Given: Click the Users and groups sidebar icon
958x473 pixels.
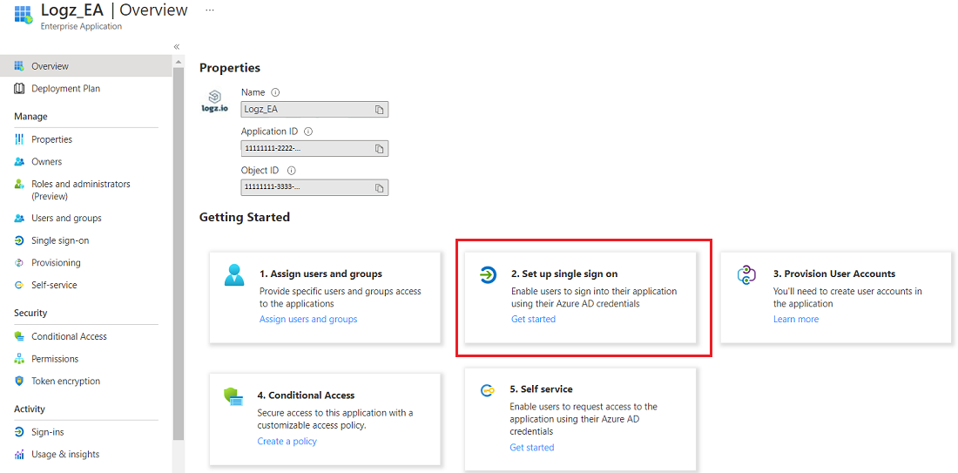Looking at the screenshot, I should (19, 218).
